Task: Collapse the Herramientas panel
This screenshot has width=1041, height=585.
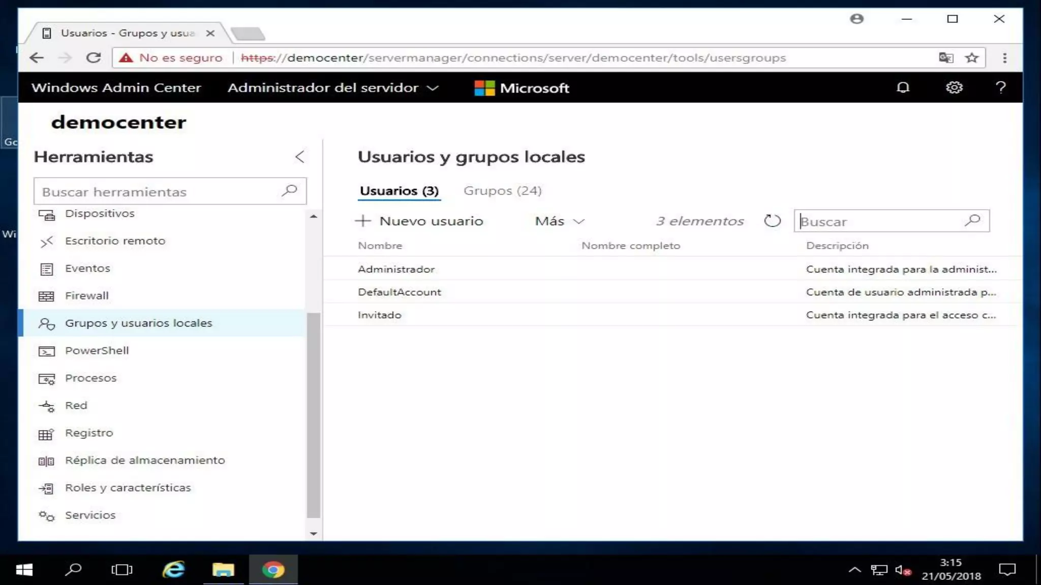Action: [x=300, y=156]
